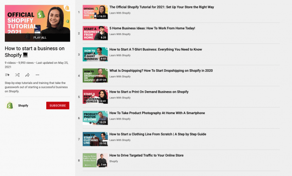
Task: Click Learn With Shopify under What Is Dropshipping
Action: 120,77
